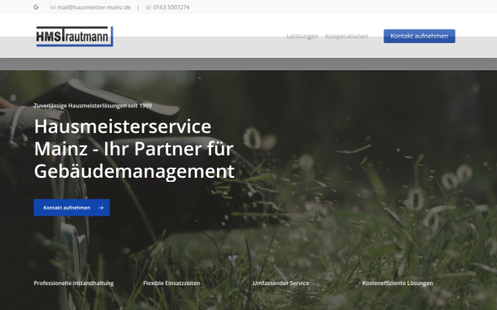Click the hero Kontakt aufnehmen button with arrow
This screenshot has width=497, height=310.
72,207
